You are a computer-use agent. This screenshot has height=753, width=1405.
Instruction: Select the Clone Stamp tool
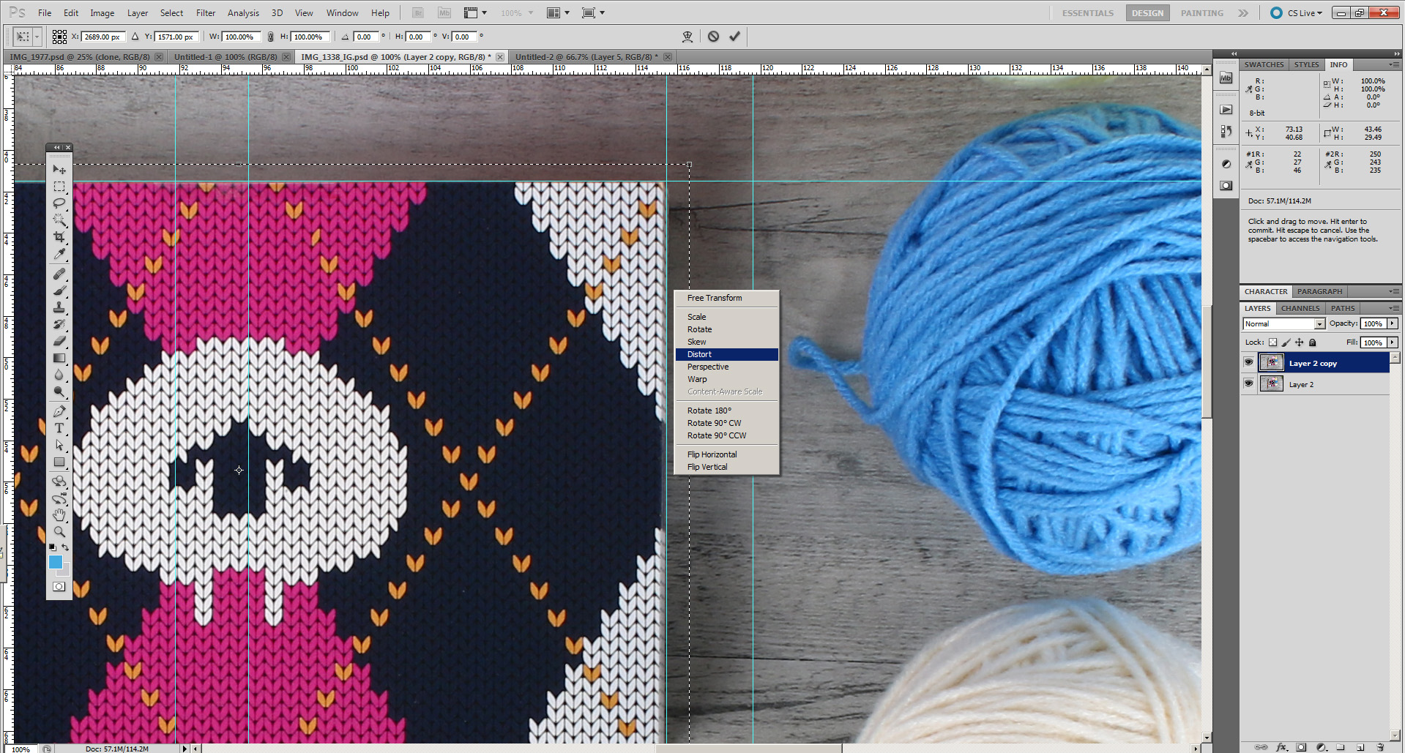[59, 307]
